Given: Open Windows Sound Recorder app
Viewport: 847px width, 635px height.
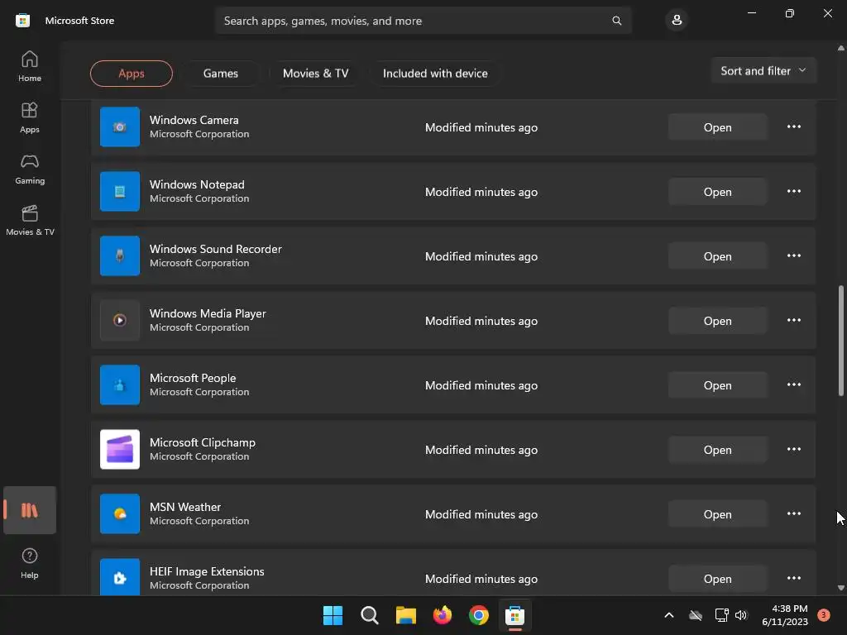Looking at the screenshot, I should pyautogui.click(x=717, y=256).
